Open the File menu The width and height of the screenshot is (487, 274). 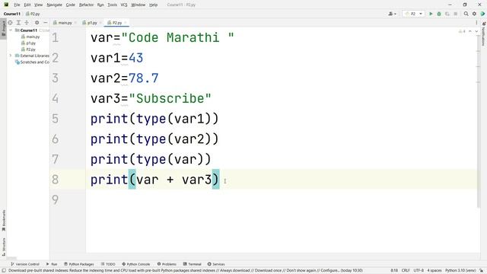17,5
